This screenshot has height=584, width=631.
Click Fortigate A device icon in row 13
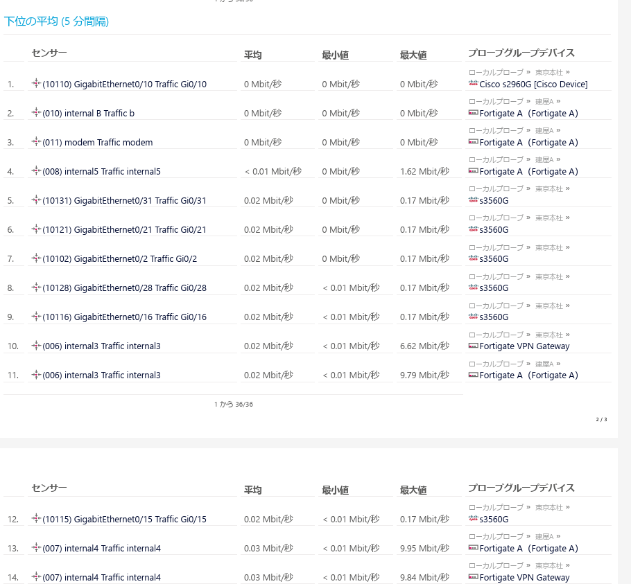473,548
